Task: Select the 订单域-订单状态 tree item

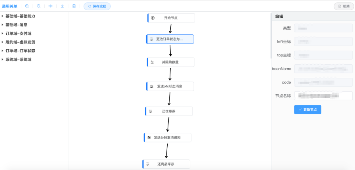Action: (x=20, y=51)
